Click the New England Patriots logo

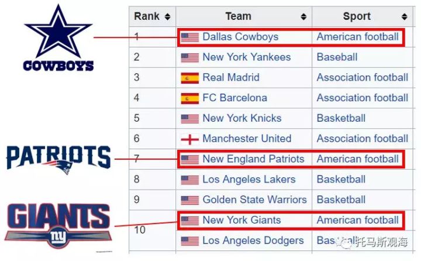(58, 158)
